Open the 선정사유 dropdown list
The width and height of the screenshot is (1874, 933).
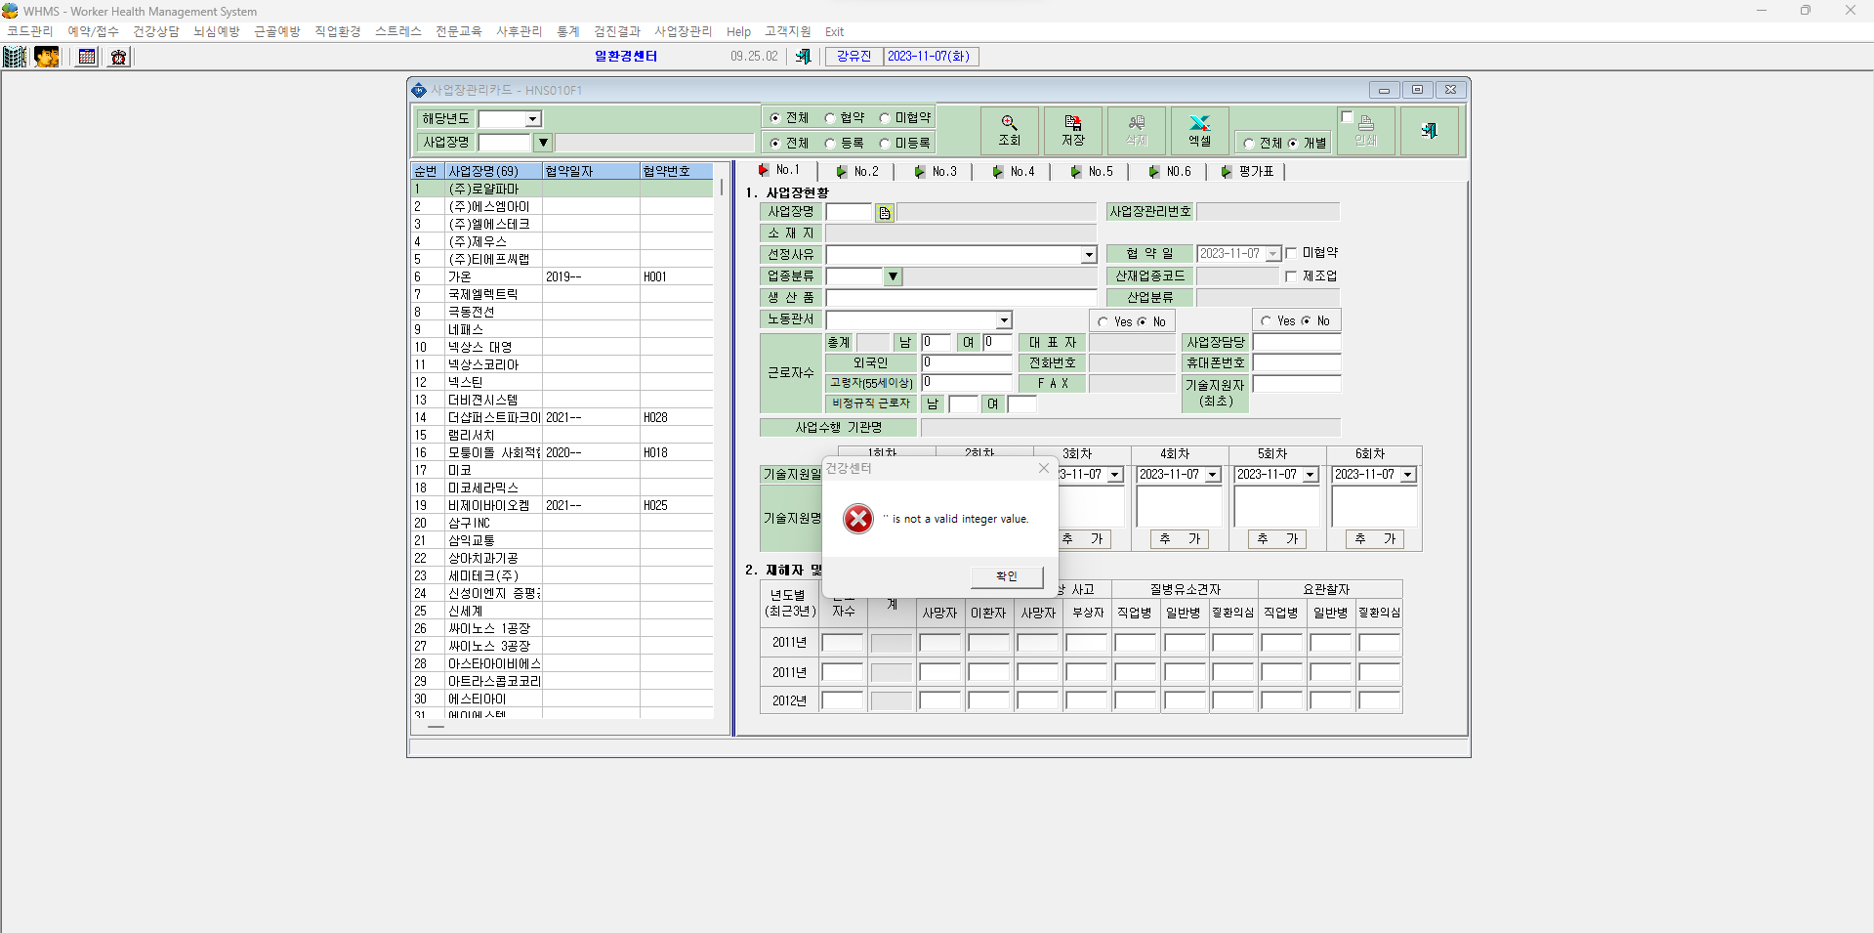(1089, 255)
